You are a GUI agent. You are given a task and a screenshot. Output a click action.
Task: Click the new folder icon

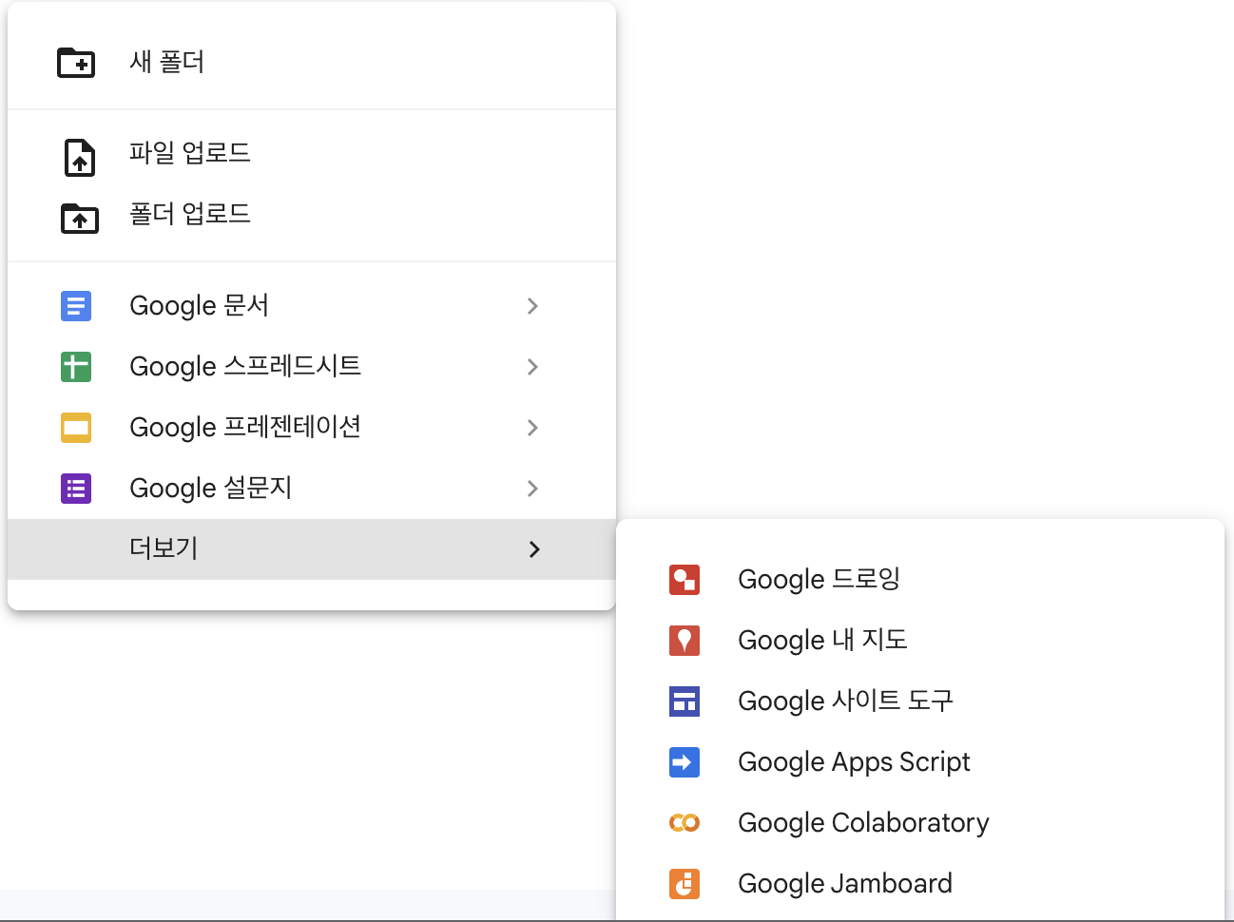pyautogui.click(x=76, y=63)
